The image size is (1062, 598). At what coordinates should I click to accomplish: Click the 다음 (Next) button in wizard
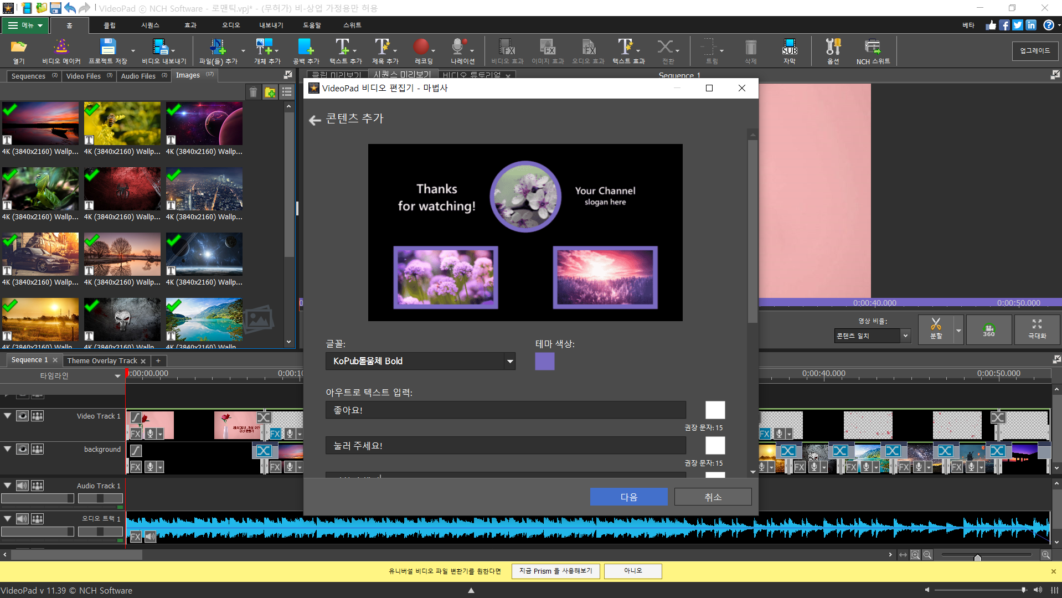click(628, 497)
